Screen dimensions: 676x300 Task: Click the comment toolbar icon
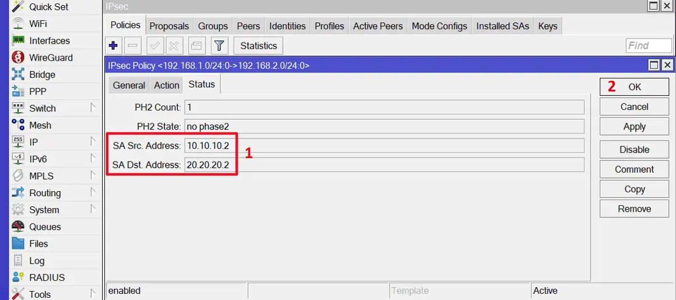coord(196,45)
